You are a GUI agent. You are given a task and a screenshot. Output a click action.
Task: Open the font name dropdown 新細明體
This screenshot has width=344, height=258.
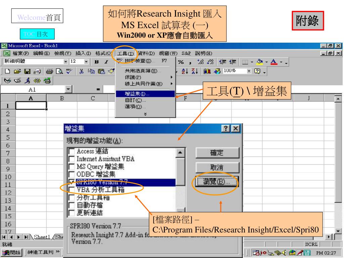point(66,62)
